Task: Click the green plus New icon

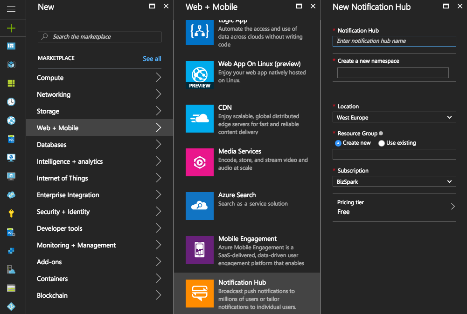Action: (11, 28)
